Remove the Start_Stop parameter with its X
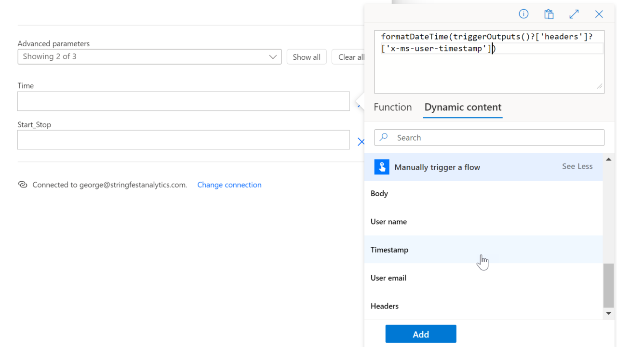 (x=361, y=142)
